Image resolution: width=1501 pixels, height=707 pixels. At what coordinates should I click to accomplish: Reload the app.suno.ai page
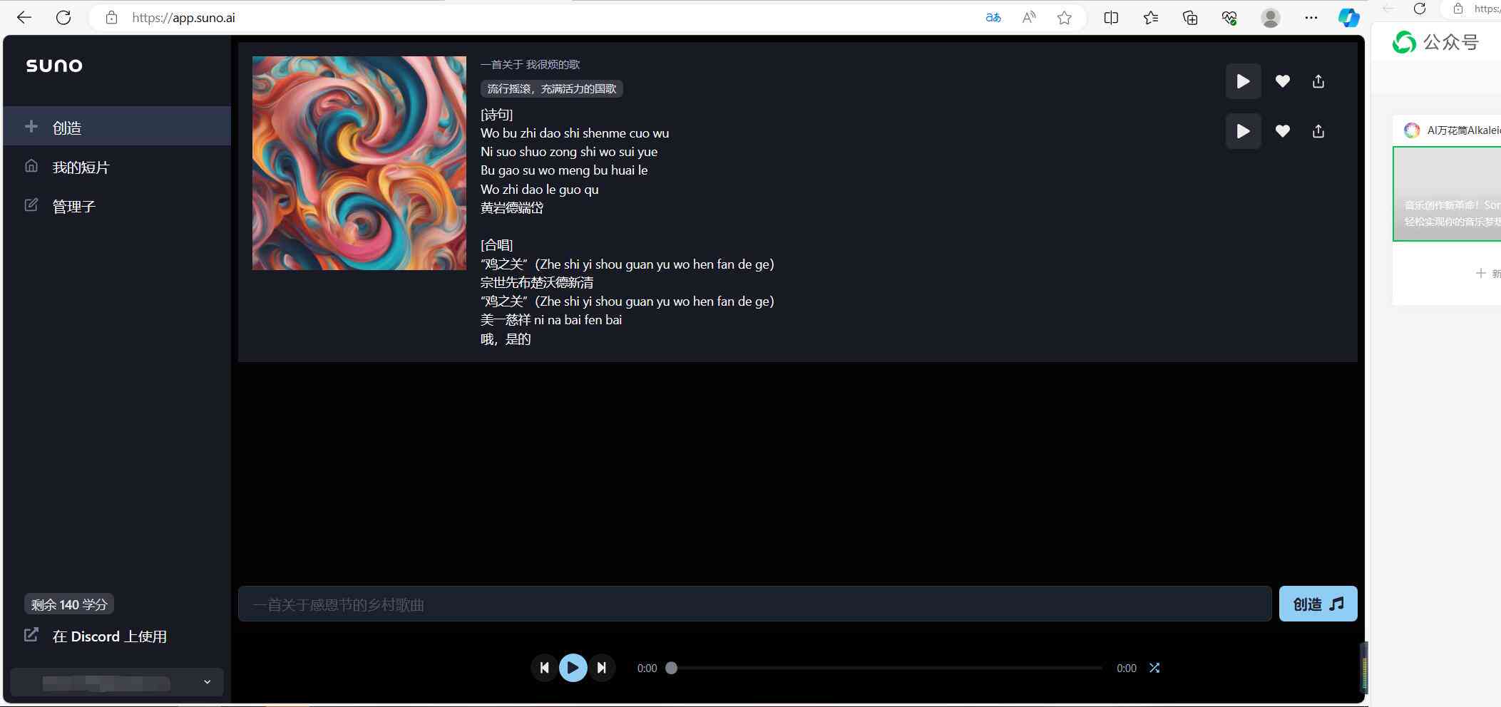click(x=63, y=18)
